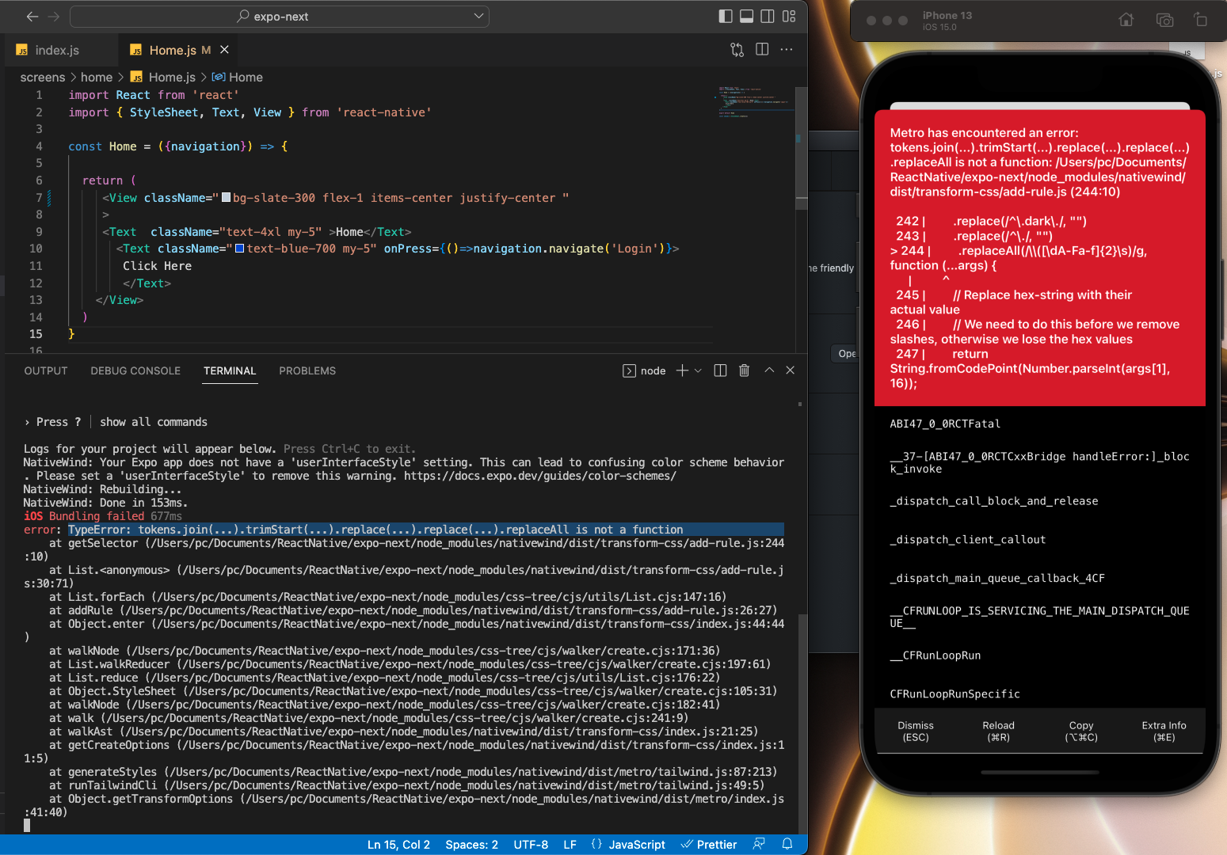Split the terminal pane

click(719, 370)
